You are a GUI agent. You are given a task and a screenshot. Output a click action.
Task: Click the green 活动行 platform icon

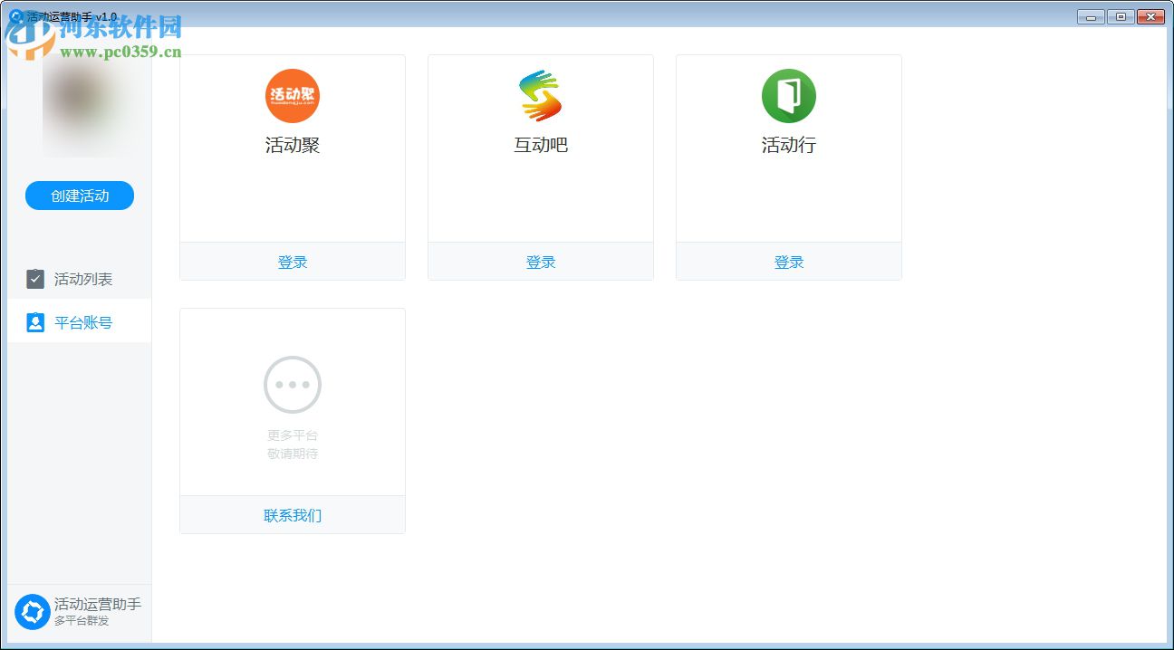point(788,95)
